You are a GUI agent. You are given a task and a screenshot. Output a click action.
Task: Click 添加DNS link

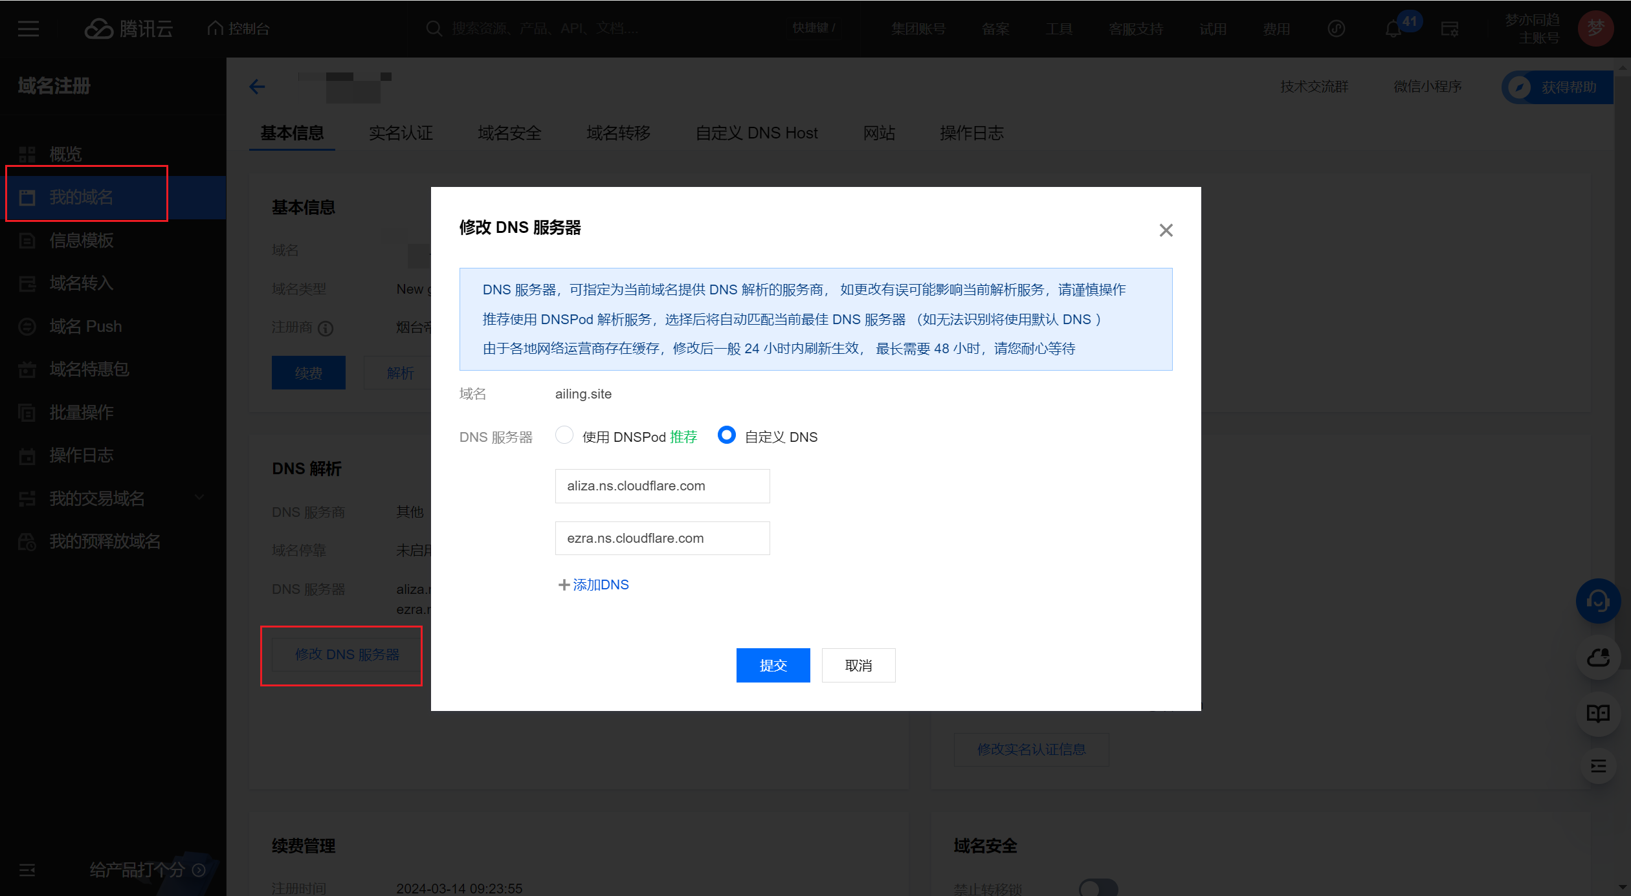click(594, 585)
